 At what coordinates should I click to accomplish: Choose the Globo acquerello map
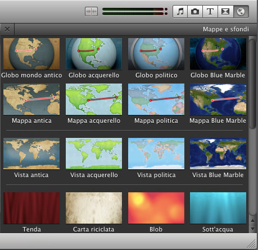(x=94, y=54)
